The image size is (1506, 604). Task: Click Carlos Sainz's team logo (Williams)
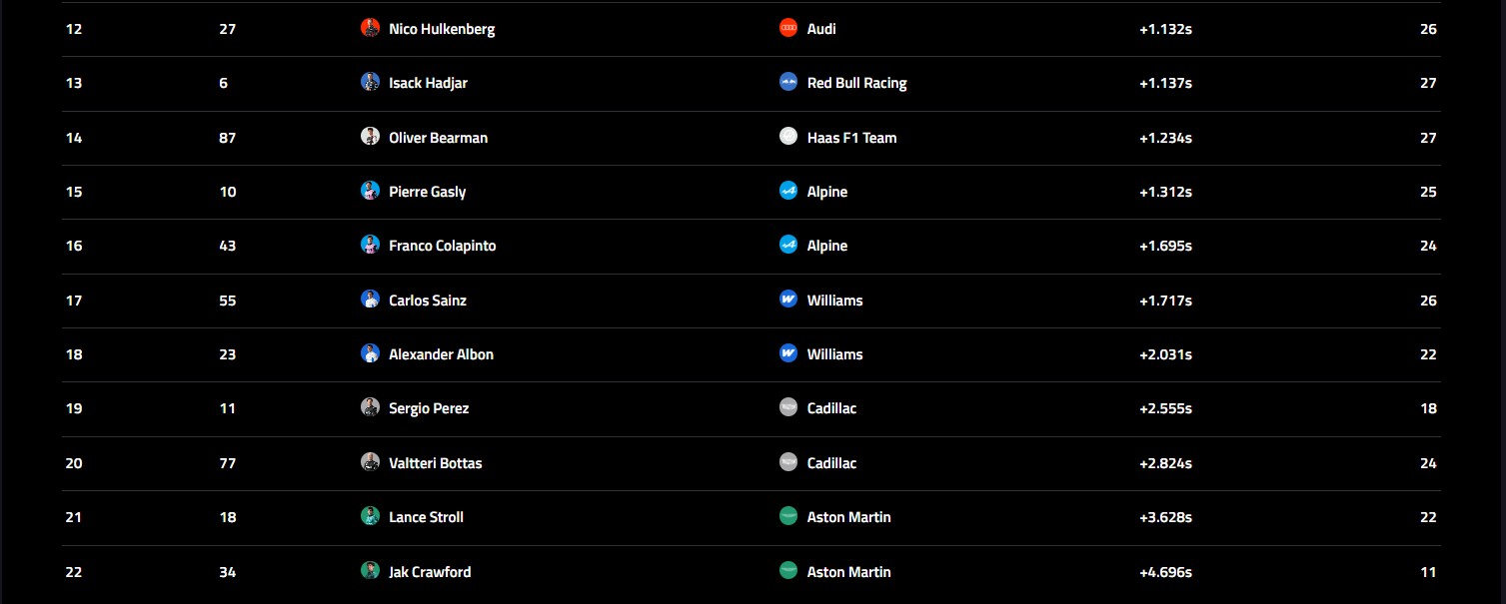[x=788, y=300]
